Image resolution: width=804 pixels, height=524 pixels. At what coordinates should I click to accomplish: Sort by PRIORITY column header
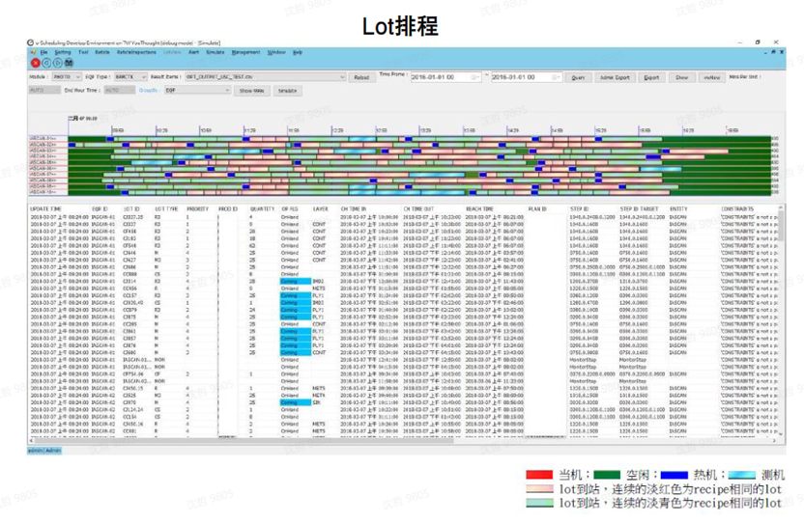(197, 209)
